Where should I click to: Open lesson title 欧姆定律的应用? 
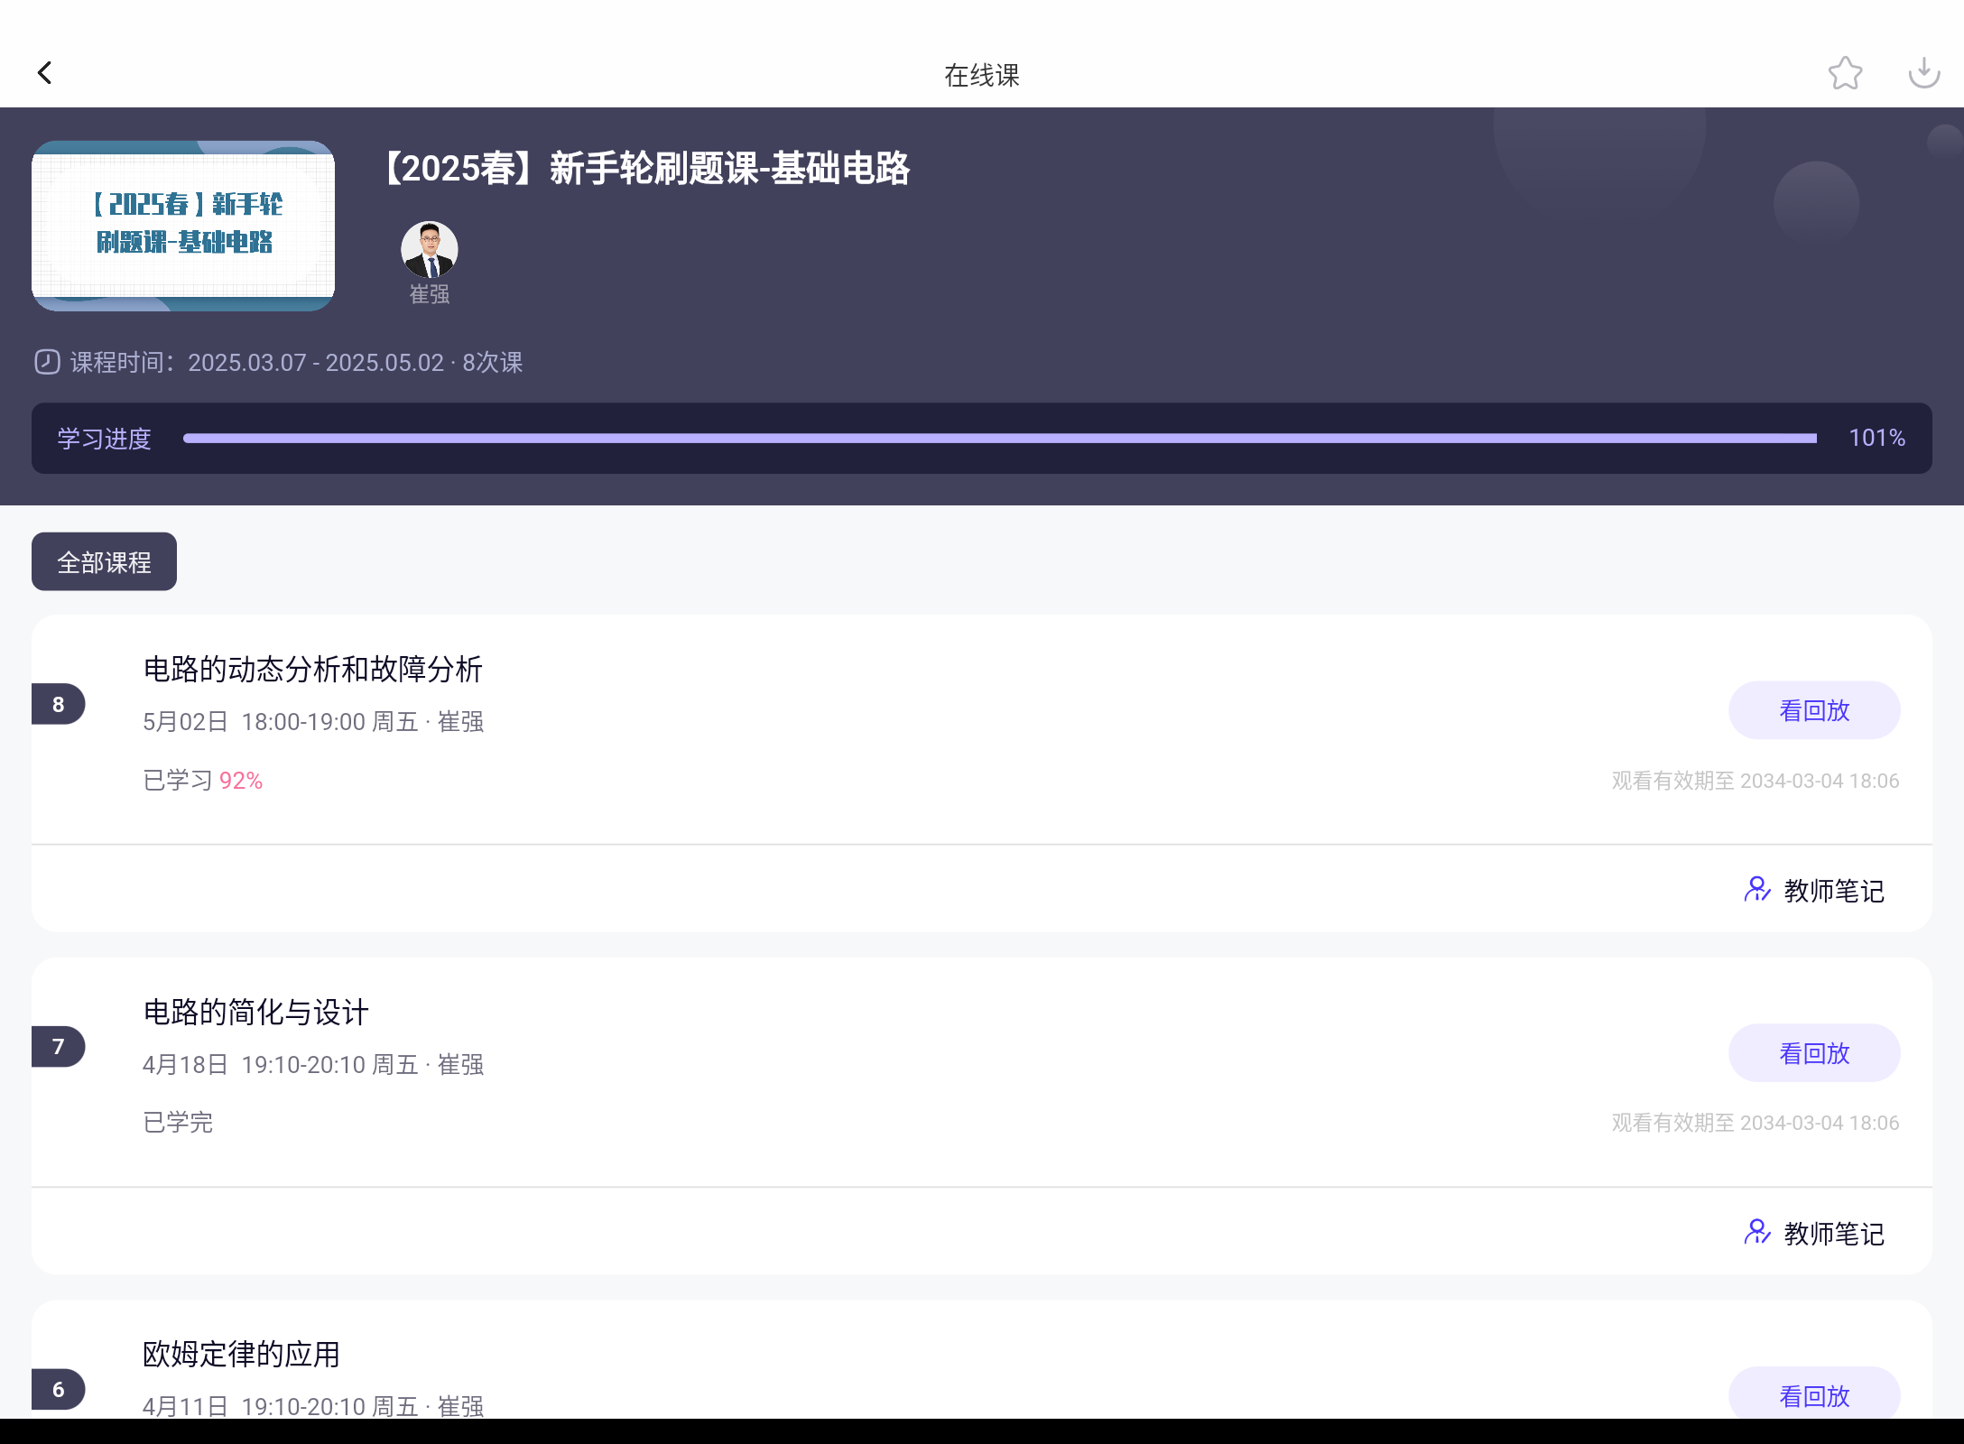click(242, 1354)
